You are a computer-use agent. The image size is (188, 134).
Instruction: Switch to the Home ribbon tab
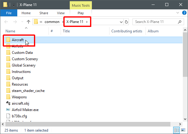26,13
